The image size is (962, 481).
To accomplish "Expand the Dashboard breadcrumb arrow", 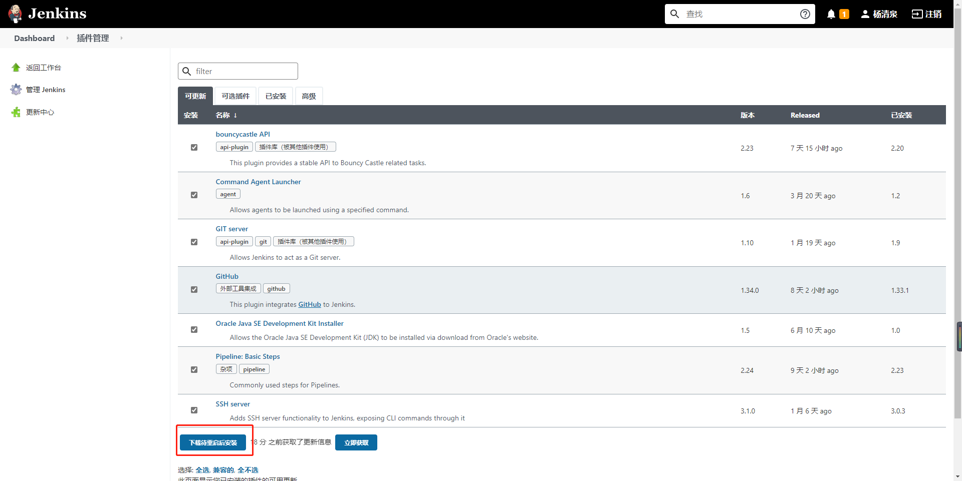I will pyautogui.click(x=67, y=39).
